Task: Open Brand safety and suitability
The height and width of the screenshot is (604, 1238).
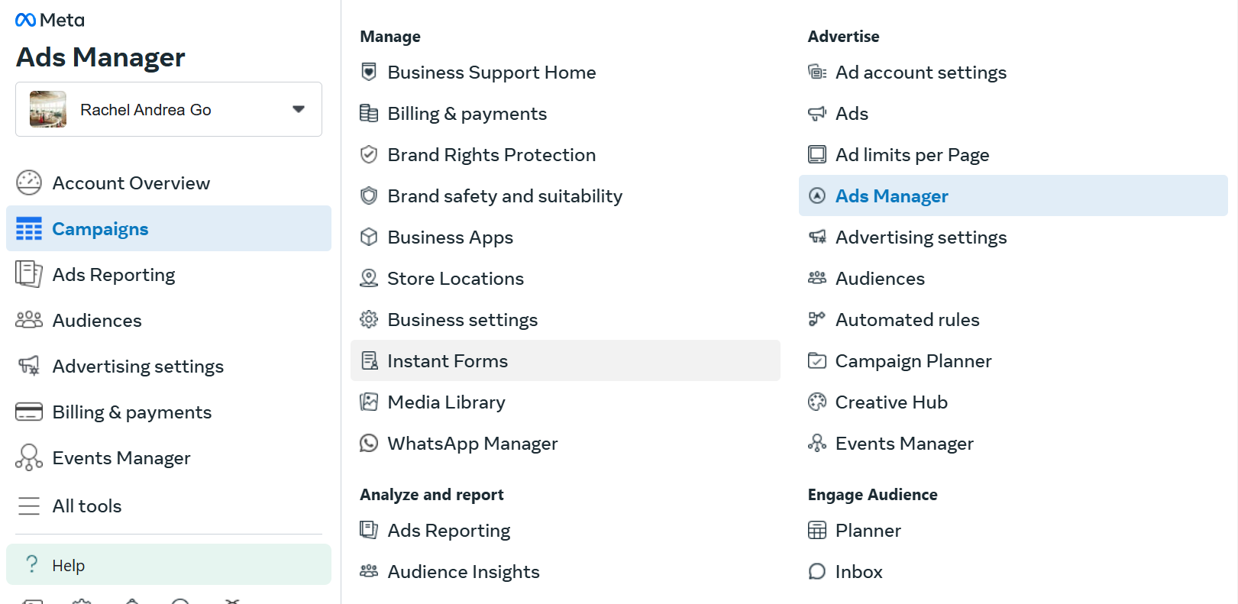Action: (x=565, y=196)
